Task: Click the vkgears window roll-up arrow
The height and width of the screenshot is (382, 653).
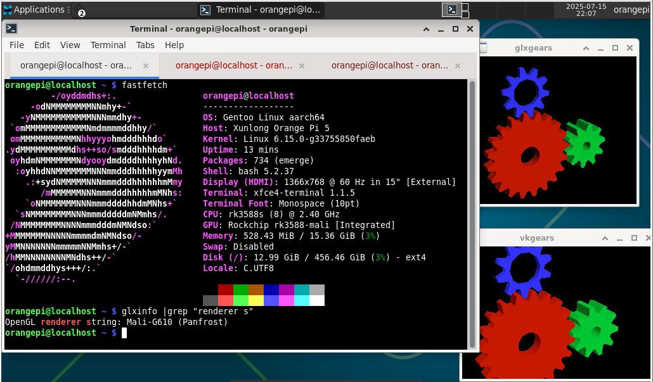Action: [x=605, y=238]
